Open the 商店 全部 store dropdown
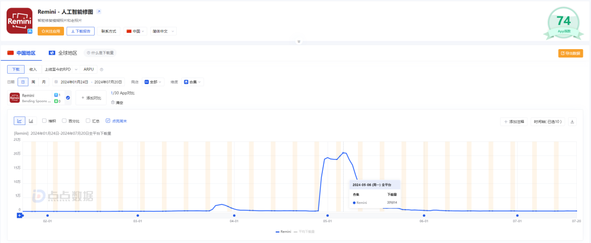 pyautogui.click(x=153, y=81)
